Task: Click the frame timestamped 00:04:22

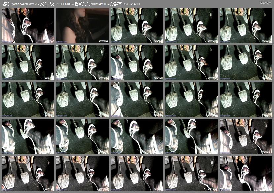Action: 137,63
